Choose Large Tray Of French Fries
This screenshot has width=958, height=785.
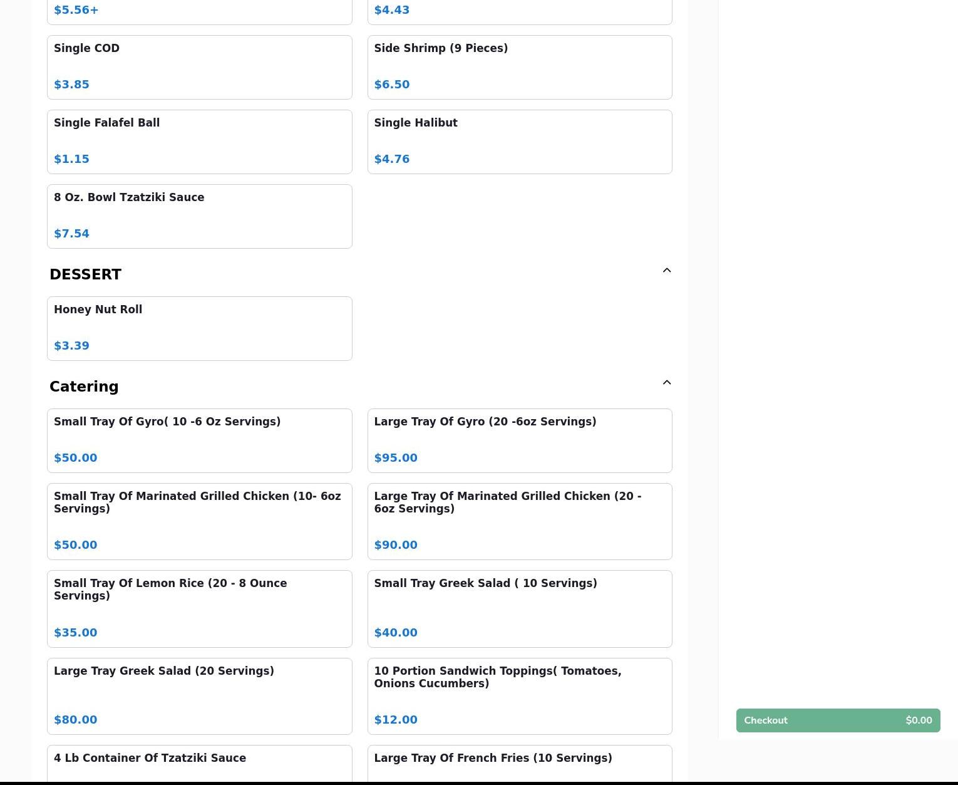pos(519,763)
